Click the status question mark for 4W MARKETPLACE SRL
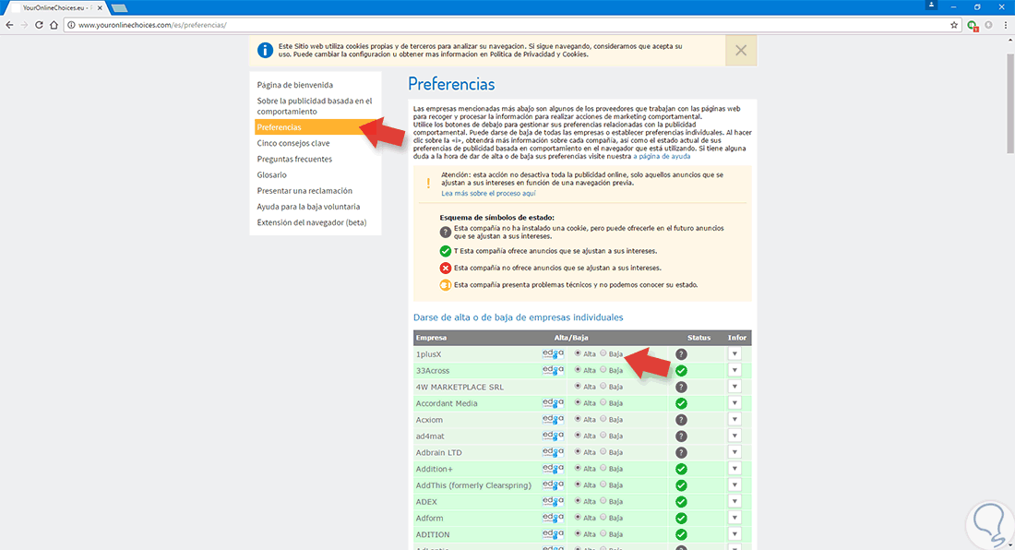Viewport: 1015px width, 550px height. coord(681,387)
